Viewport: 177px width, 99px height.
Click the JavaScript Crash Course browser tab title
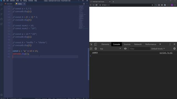coord(98,2)
